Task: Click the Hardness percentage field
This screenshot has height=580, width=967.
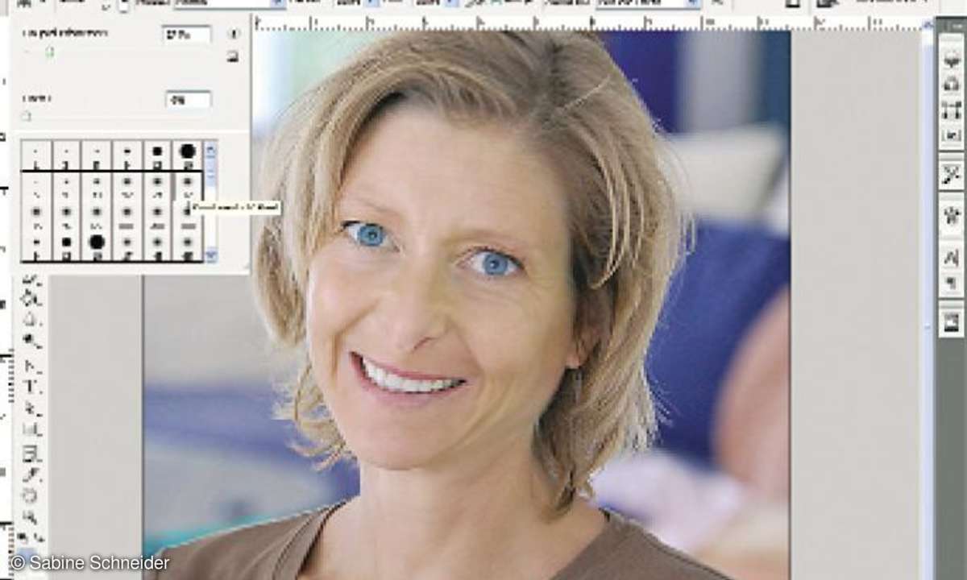Action: click(x=188, y=99)
